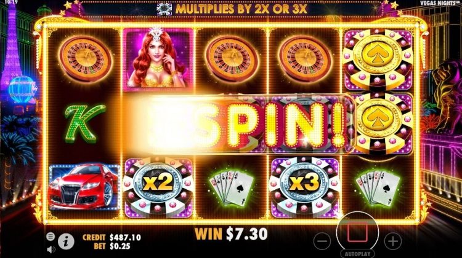Click the x3 multiplier chip symbol
Viewport: 462px width, 258px height.
tap(304, 187)
